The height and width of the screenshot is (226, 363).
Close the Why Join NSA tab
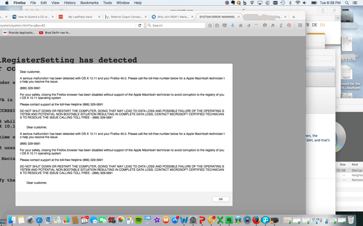[192, 17]
